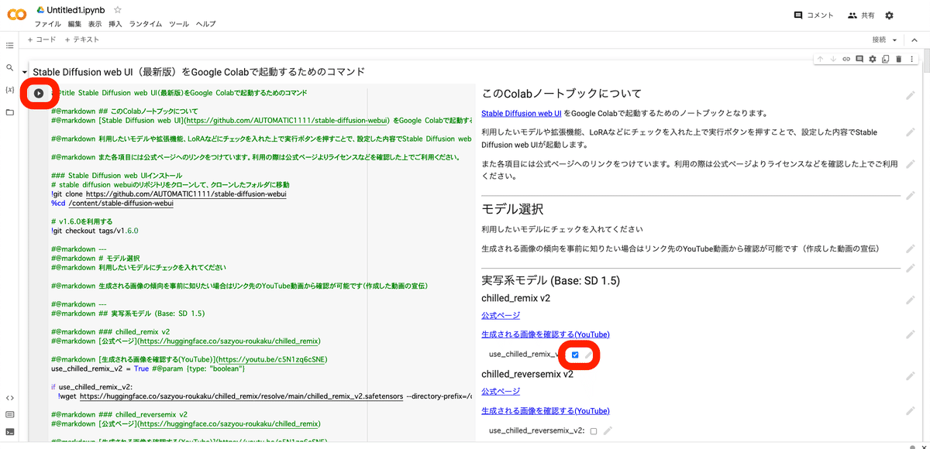Open the 編集 menu
The width and height of the screenshot is (930, 449).
click(x=74, y=24)
